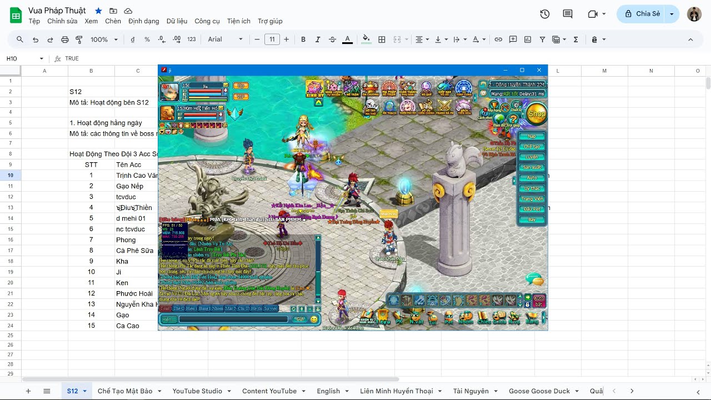The height and width of the screenshot is (400, 711).
Task: Open the Shop in the game window
Action: click(x=536, y=114)
